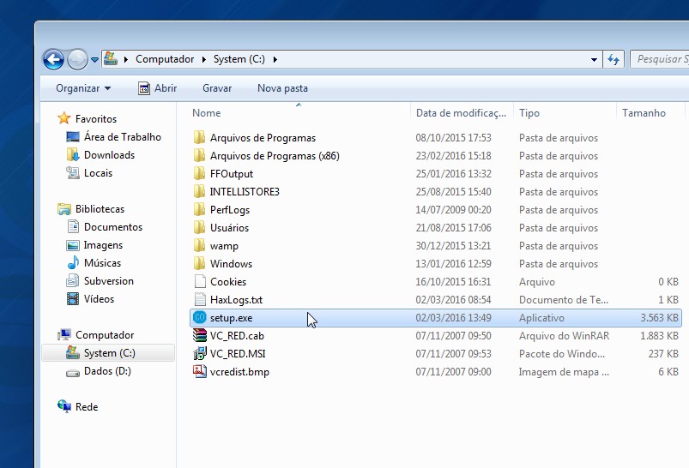Select the Usuários folder icon
This screenshot has width=689, height=468.
200,227
